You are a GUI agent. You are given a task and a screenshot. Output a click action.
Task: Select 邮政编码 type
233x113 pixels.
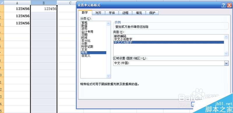point(169,36)
